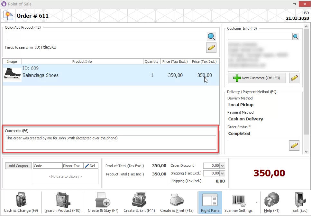Screen dimensions: 311x216
Task: Click the pencil icon in Customer Info panel
Action: coord(294,78)
